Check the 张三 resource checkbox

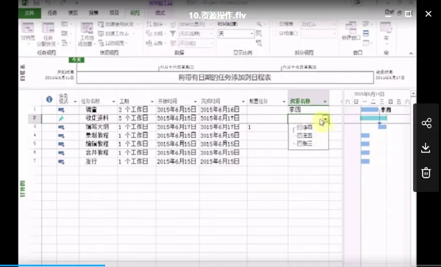pyautogui.click(x=300, y=144)
